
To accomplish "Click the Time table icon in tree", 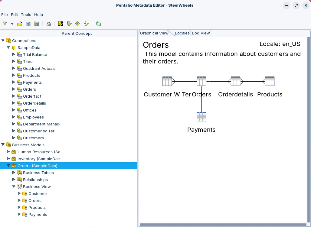I will [x=19, y=61].
